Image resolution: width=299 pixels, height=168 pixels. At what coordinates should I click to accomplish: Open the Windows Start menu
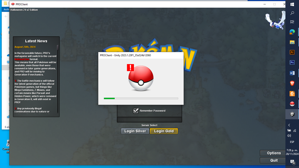coord(292,4)
